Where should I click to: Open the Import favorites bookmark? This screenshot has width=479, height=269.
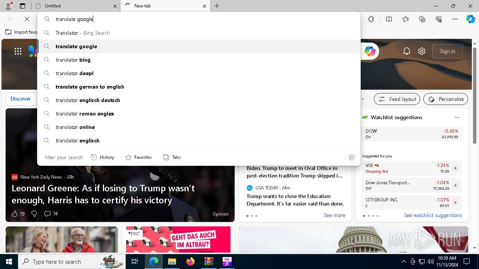click(x=21, y=32)
